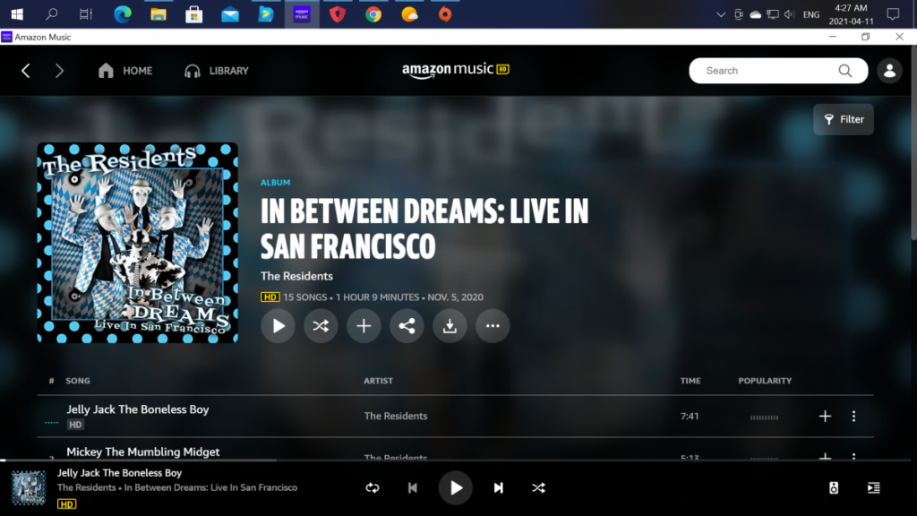
Task: Open more options for Jelly Jack row
Action: click(853, 416)
